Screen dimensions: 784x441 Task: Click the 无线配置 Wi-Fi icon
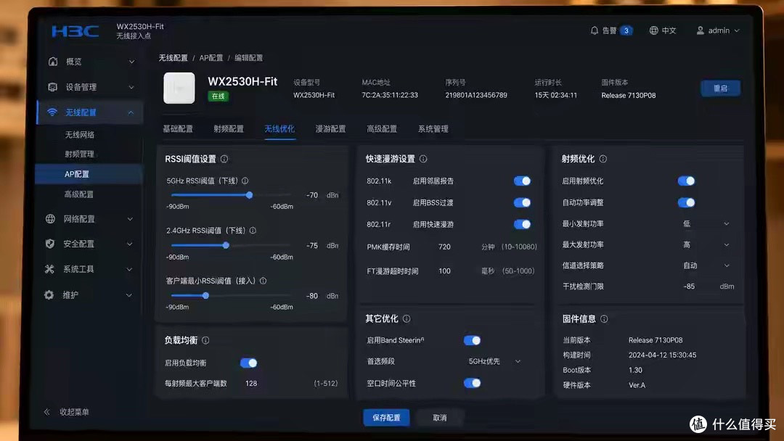pyautogui.click(x=52, y=112)
